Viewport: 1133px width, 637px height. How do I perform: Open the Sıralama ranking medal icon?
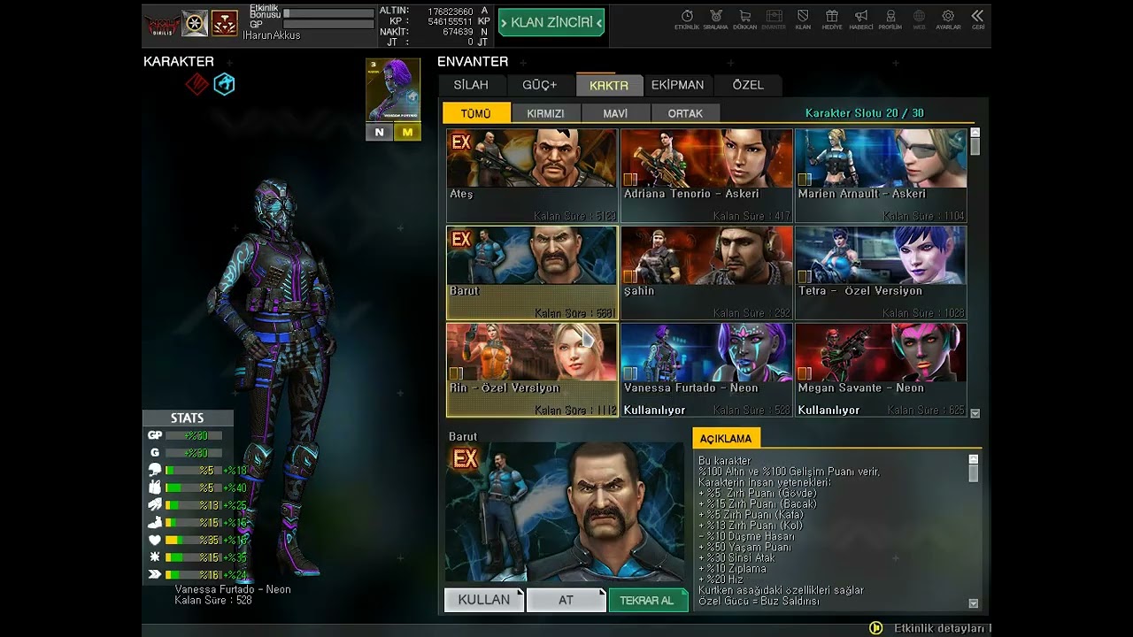[x=716, y=16]
